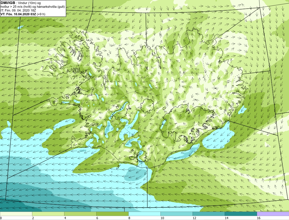The height and width of the screenshot is (220, 289).
Task: Click the 'IT: Fim. 09. 04. 2020 18Z' line
Action: point(18,10)
